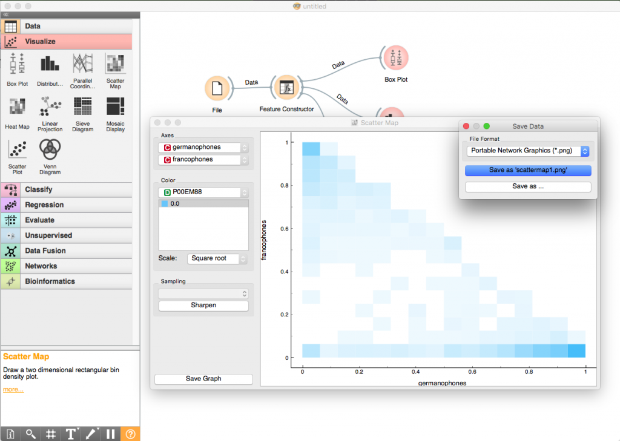Add the Parallel Coordinates widget

(x=82, y=70)
